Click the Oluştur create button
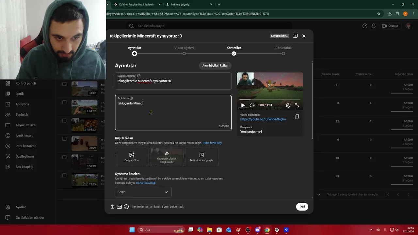Viewport: 418px width, 235px height. point(391,26)
